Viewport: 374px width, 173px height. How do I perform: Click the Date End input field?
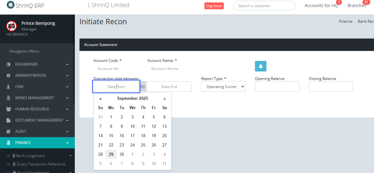click(169, 86)
